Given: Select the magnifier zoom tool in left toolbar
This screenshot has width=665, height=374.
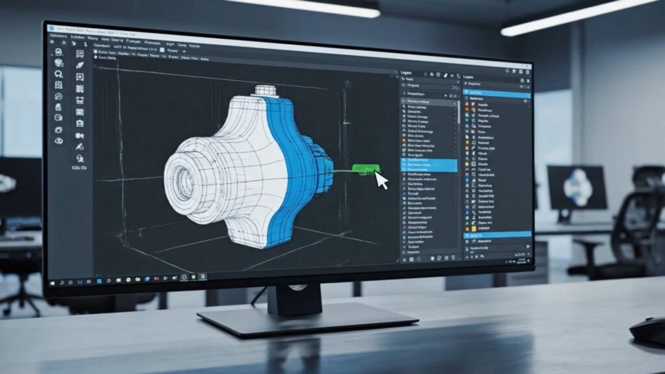Looking at the screenshot, I should 57,74.
